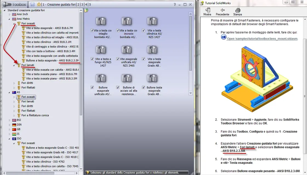Click the Ansi Metric flag icon
This screenshot has width=307, height=175.
[14, 19]
